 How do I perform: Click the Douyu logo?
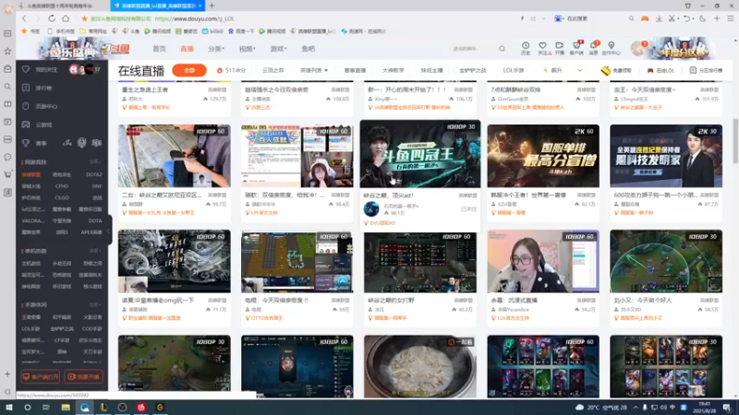coord(115,49)
